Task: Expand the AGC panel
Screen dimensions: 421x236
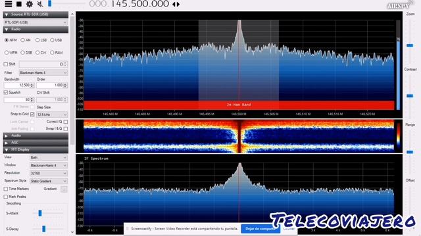Action: tap(36, 143)
